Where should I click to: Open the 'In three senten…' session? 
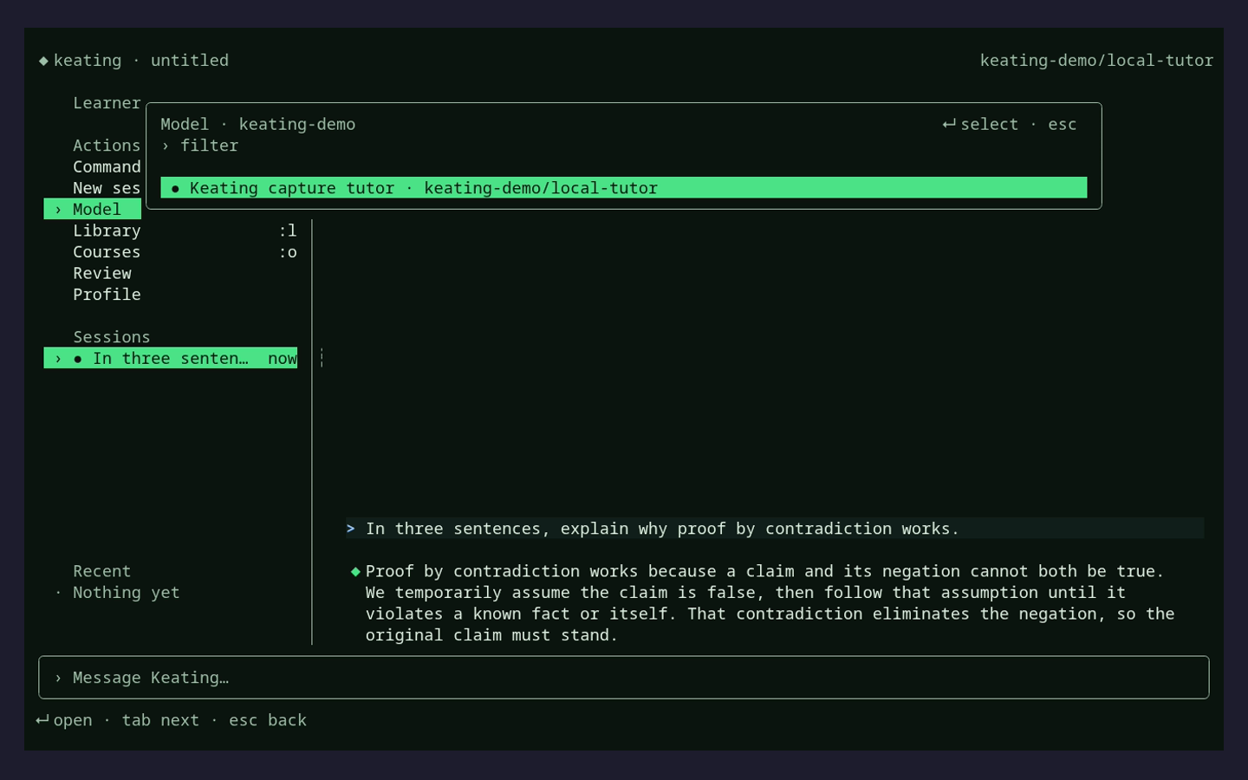pos(171,358)
